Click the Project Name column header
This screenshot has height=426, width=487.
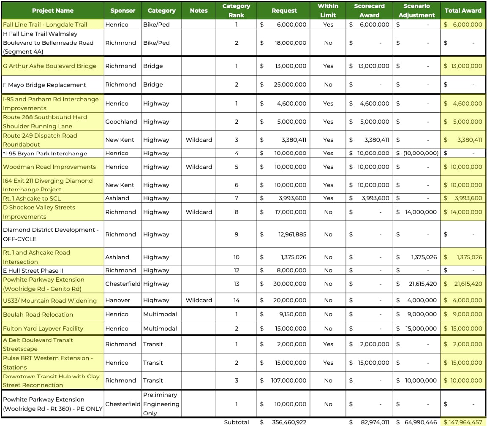pos(52,11)
